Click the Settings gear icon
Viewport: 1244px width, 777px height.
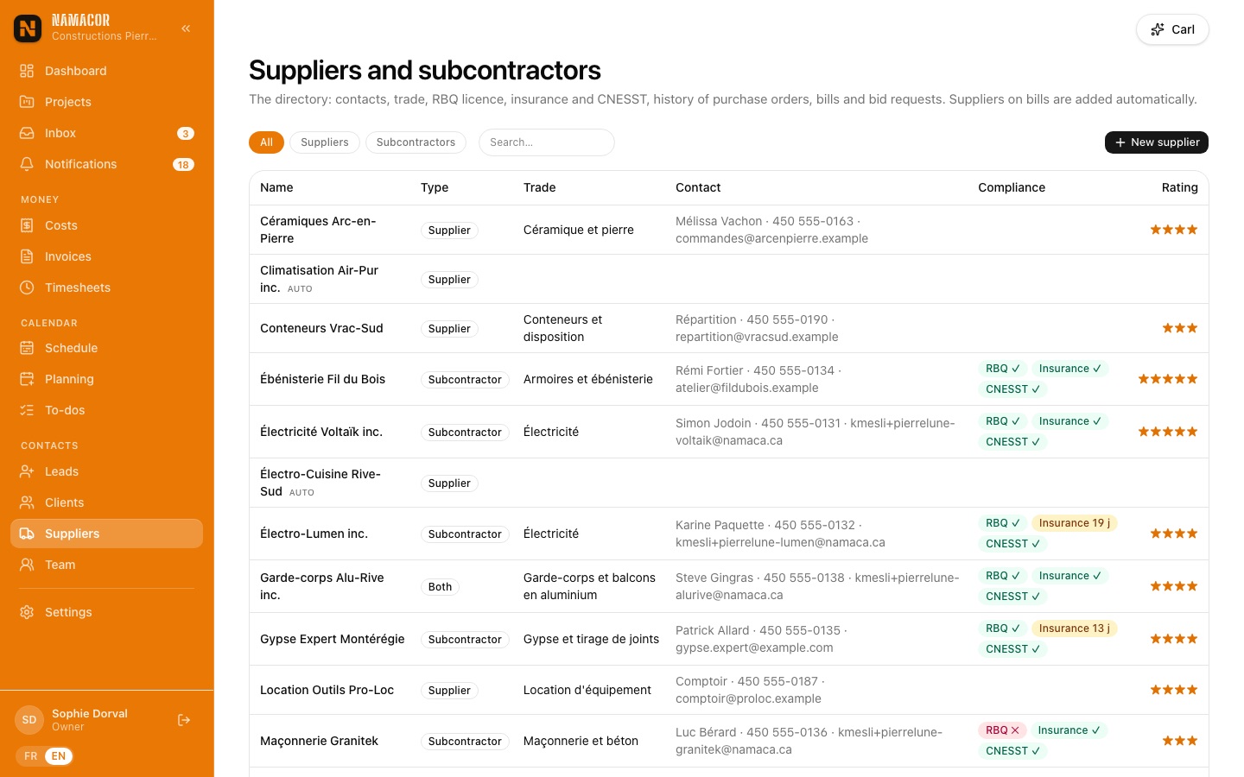point(27,612)
